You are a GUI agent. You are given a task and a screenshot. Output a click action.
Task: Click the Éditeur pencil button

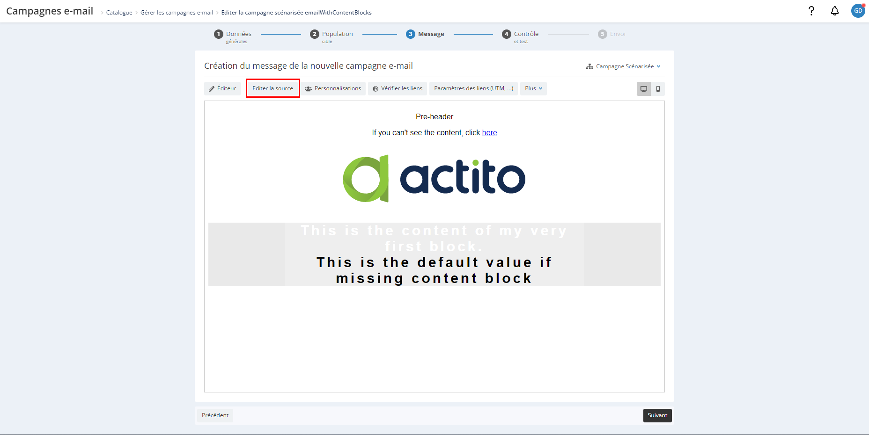coord(222,88)
